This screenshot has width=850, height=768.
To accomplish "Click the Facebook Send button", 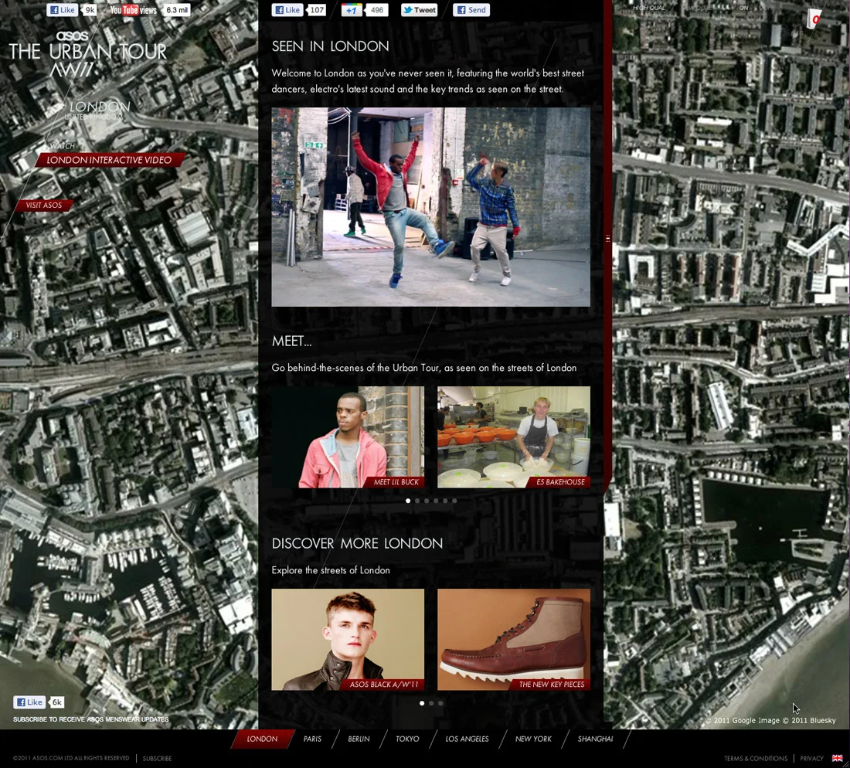I will pos(471,10).
